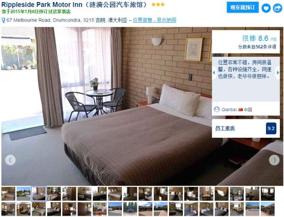Click the Qianbai reviewer avatar icon
Screen dimensions: 284x217
[217, 109]
